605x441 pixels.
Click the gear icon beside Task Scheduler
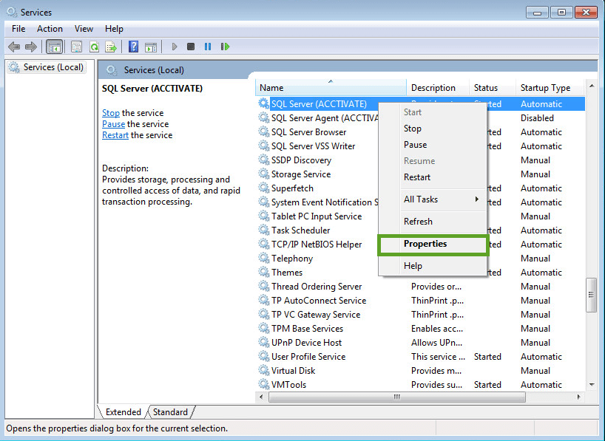click(x=264, y=230)
